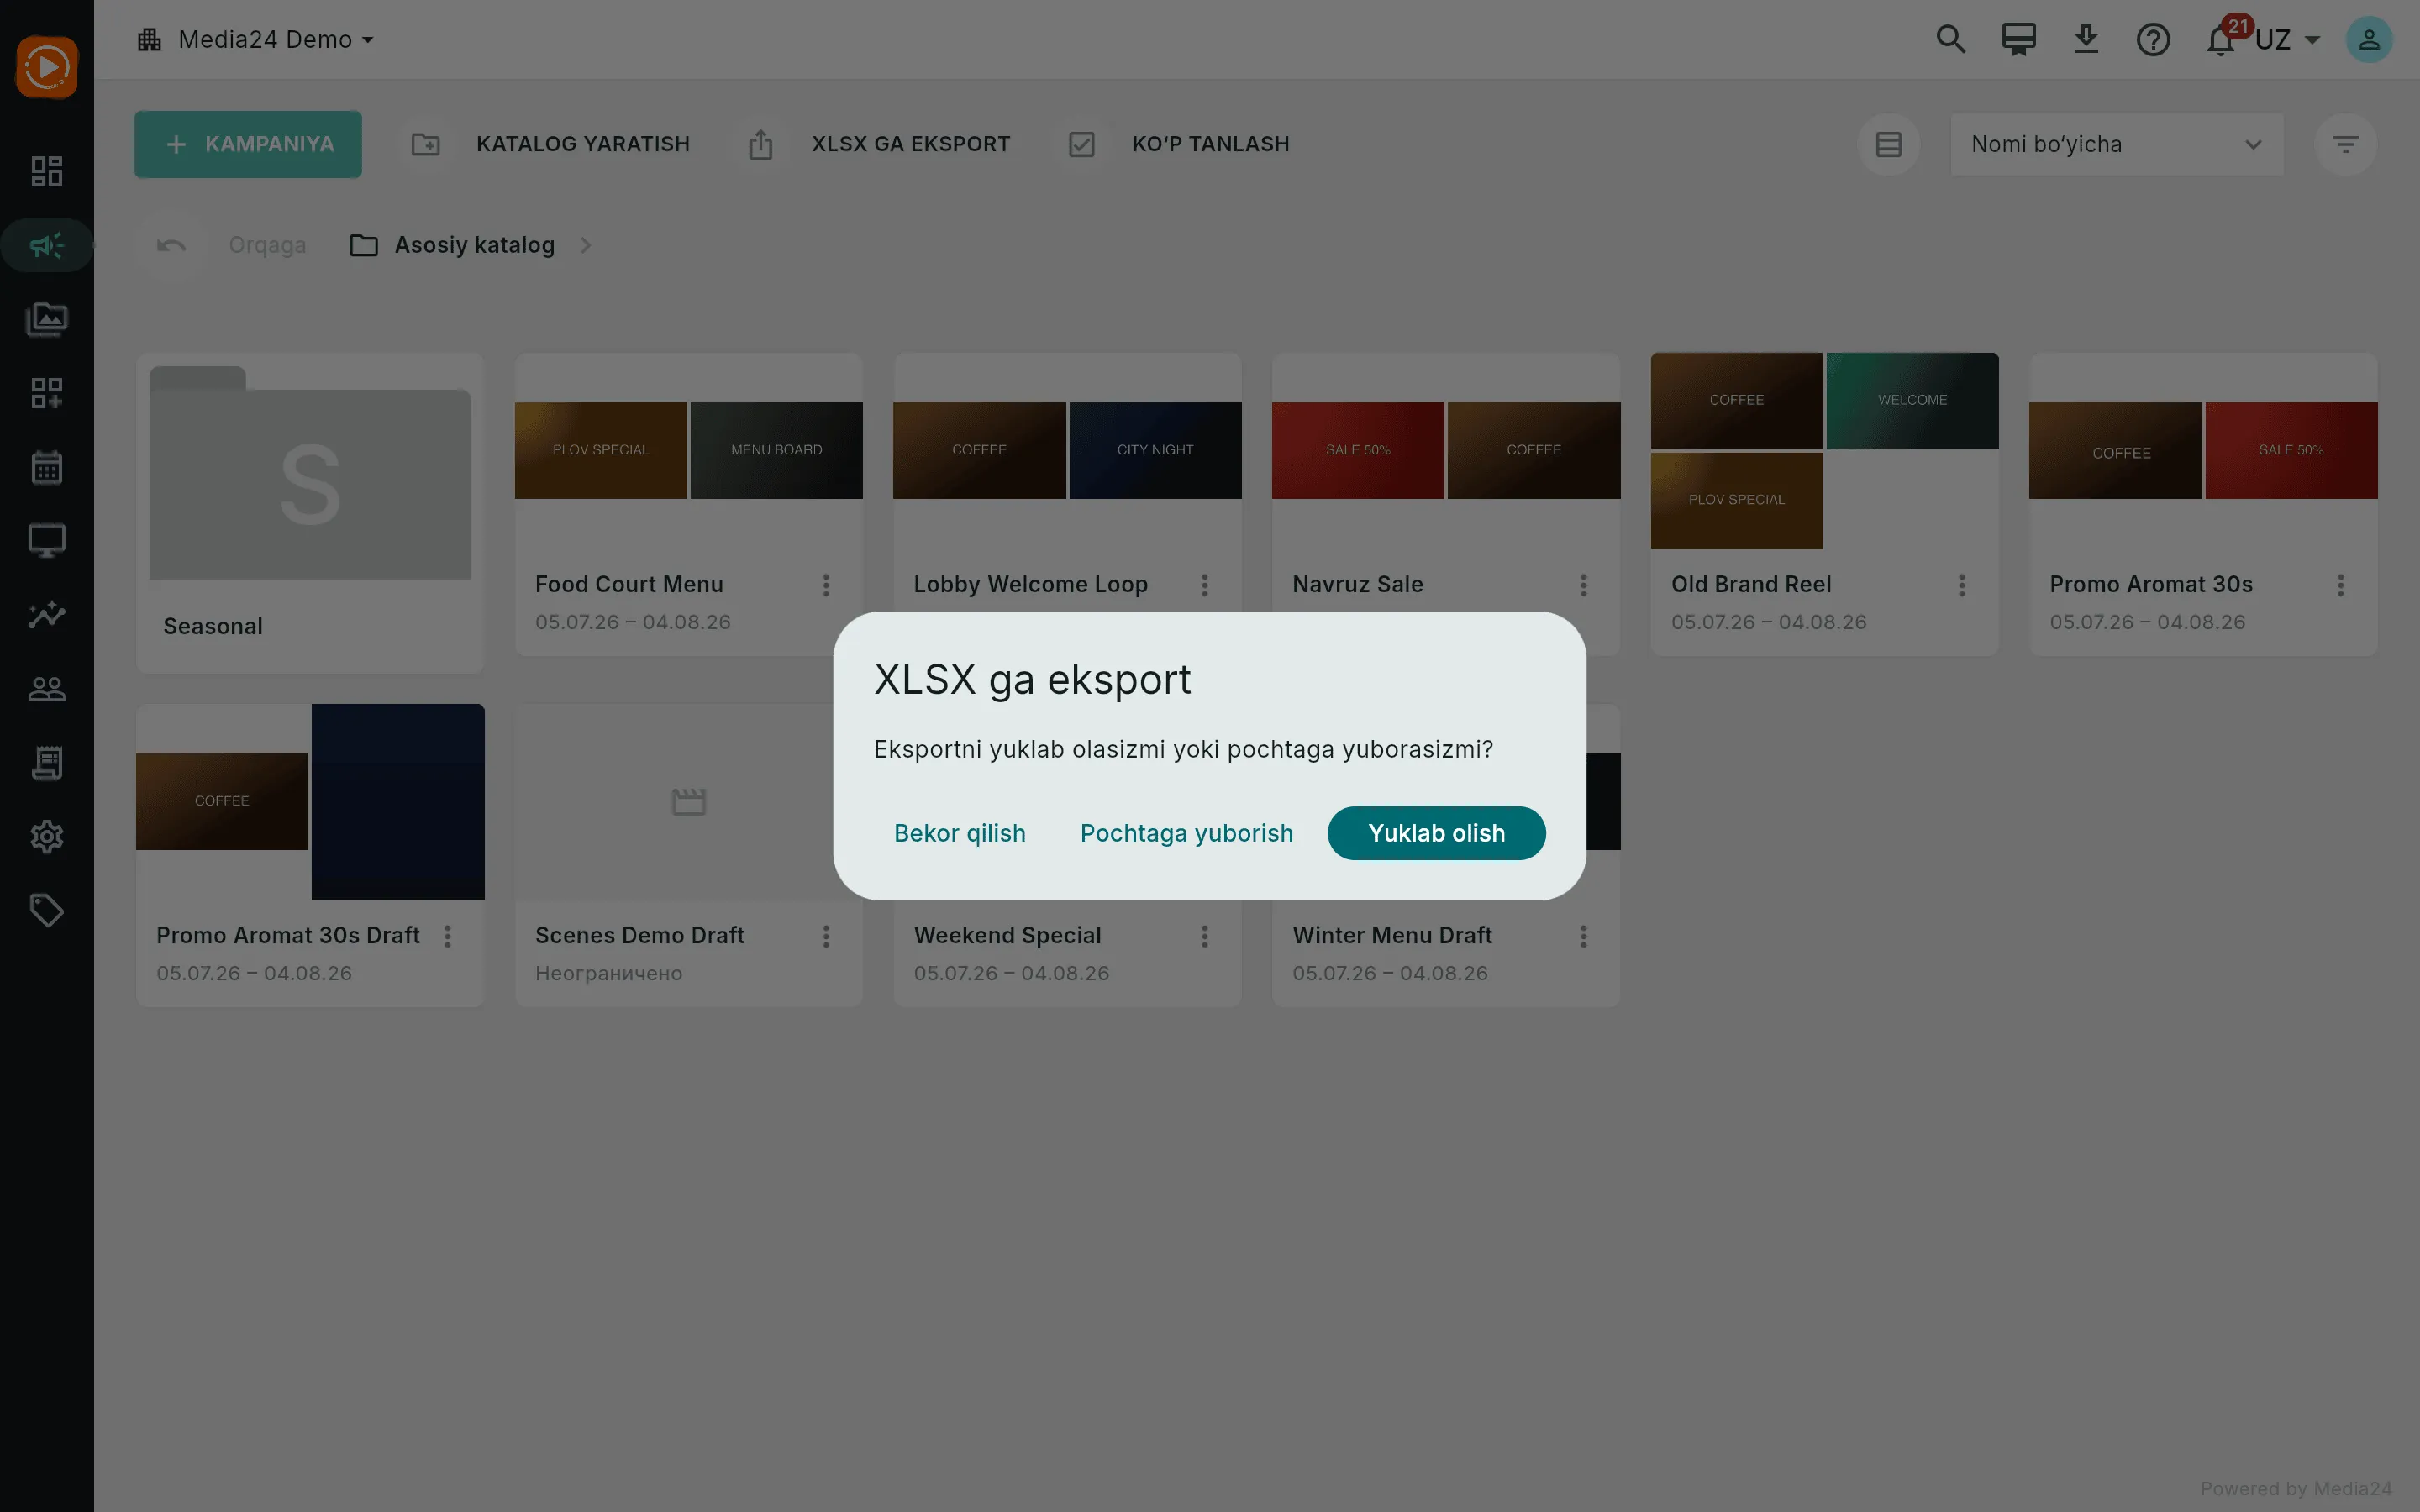Select the campaigns megaphone sidebar icon
The width and height of the screenshot is (2420, 1512).
(x=47, y=245)
